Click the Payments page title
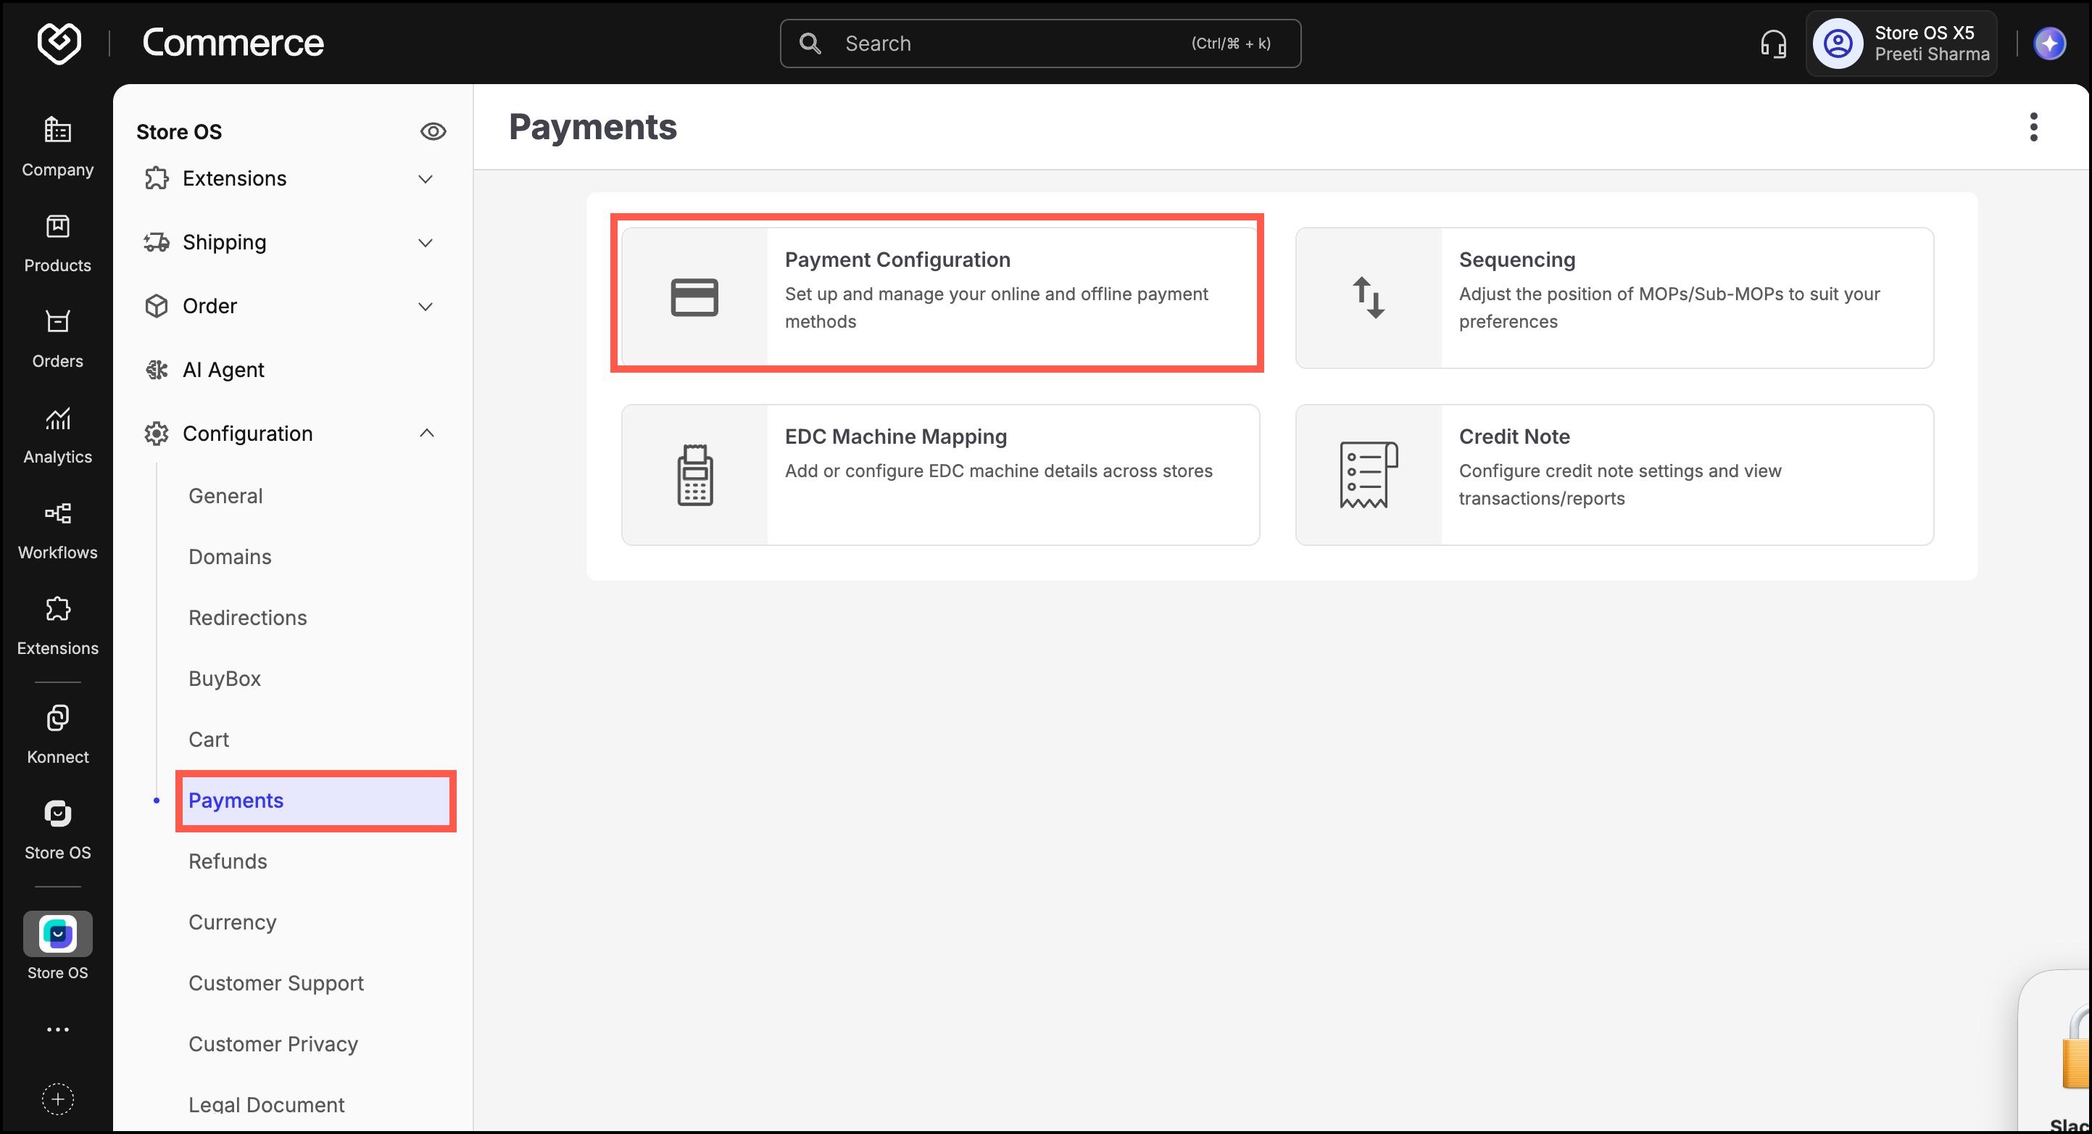This screenshot has width=2092, height=1134. [593, 127]
